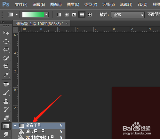The width and height of the screenshot is (160, 139).
Task: Choose the Angle gradient style
Action: pyautogui.click(x=74, y=14)
